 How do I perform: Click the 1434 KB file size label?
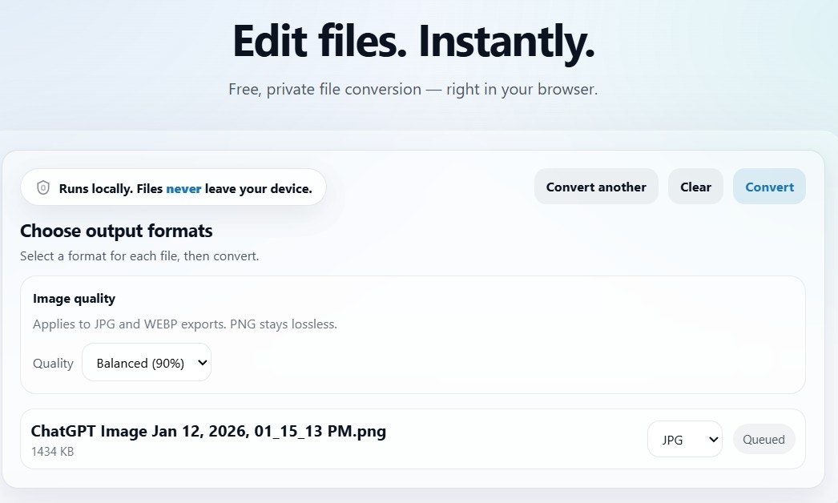52,452
